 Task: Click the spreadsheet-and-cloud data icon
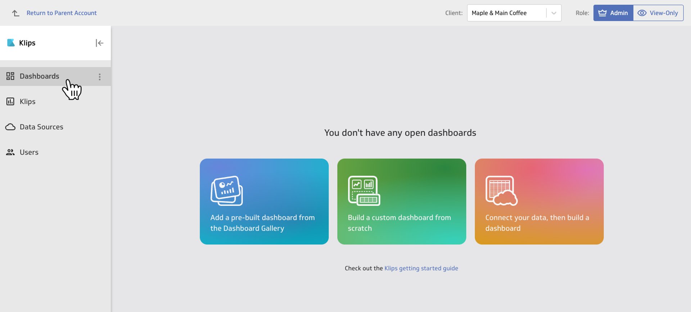(501, 191)
